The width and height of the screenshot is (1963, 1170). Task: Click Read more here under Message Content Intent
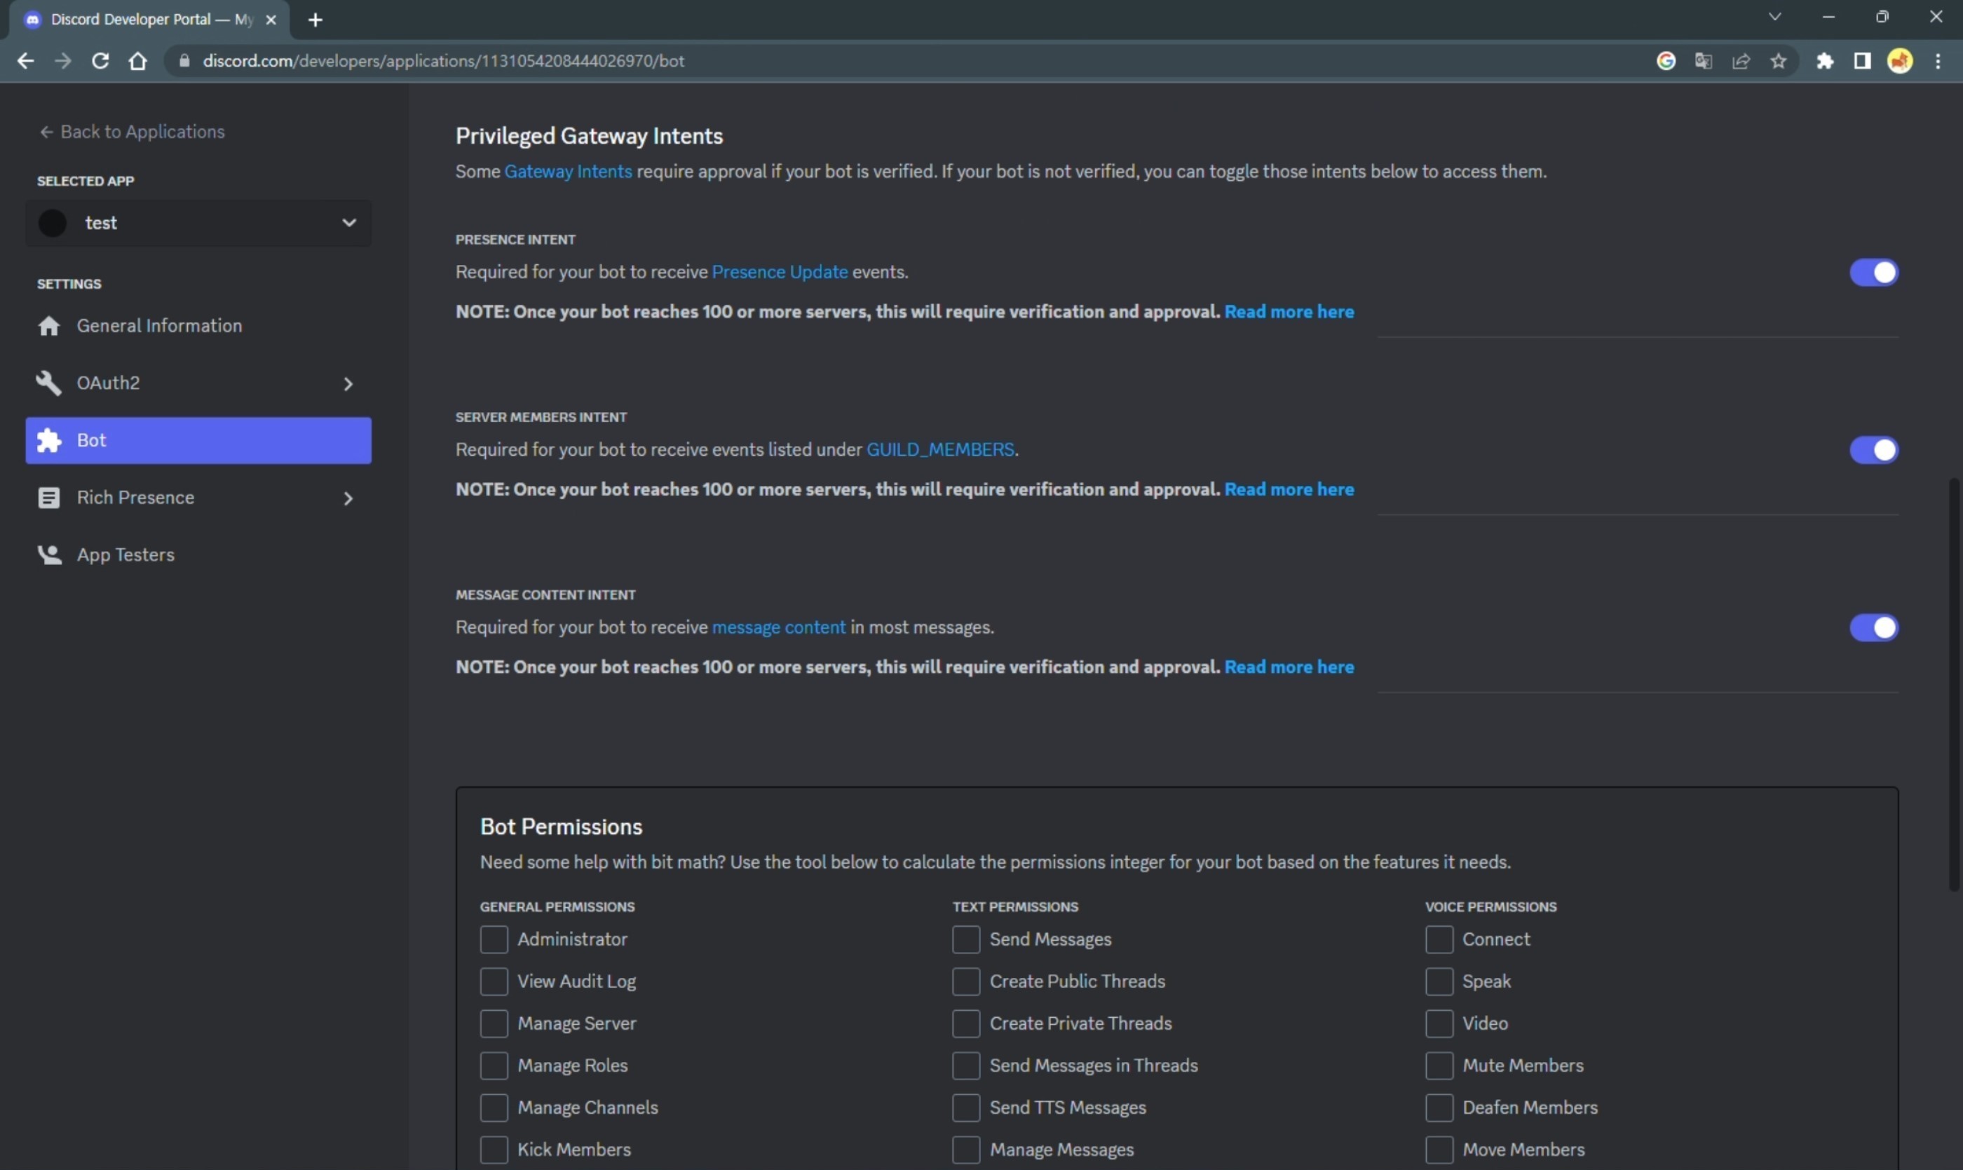pyautogui.click(x=1289, y=667)
